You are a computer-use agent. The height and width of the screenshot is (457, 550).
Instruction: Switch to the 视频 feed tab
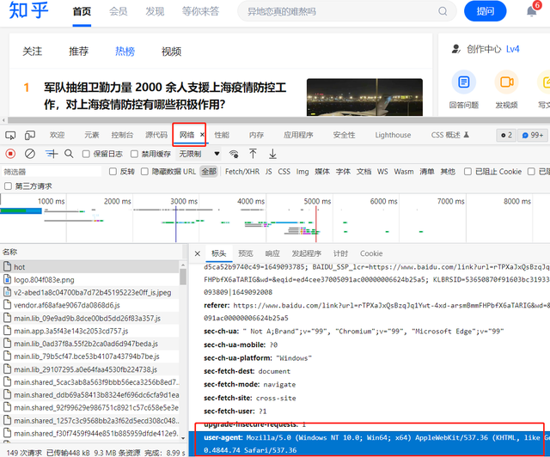pyautogui.click(x=171, y=52)
